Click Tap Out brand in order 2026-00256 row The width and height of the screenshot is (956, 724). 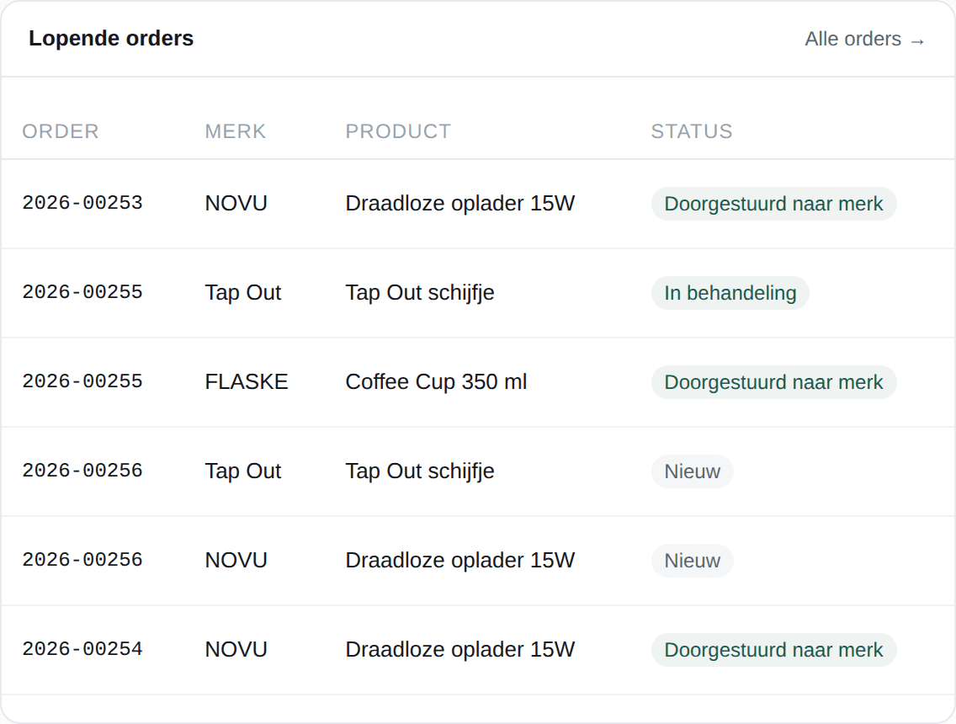tap(242, 471)
